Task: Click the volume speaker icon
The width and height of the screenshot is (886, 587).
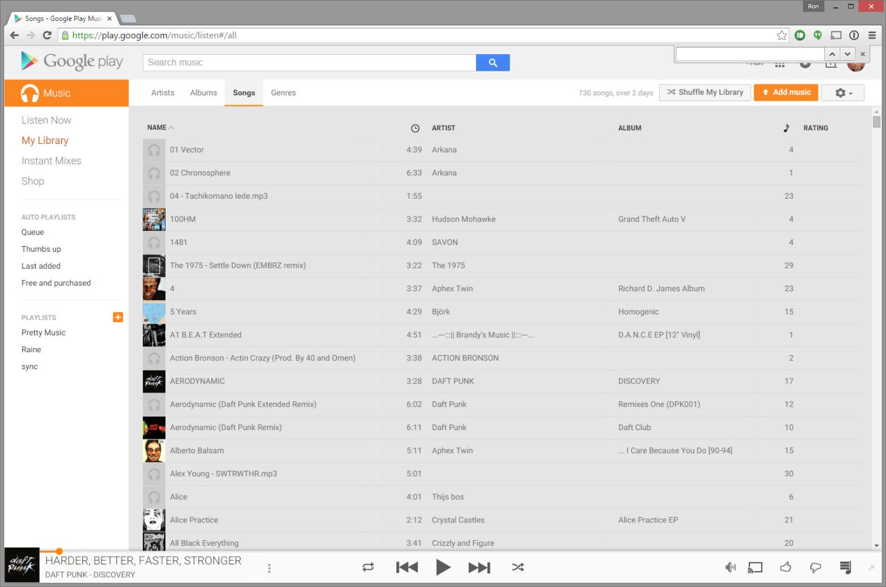Action: click(x=730, y=567)
